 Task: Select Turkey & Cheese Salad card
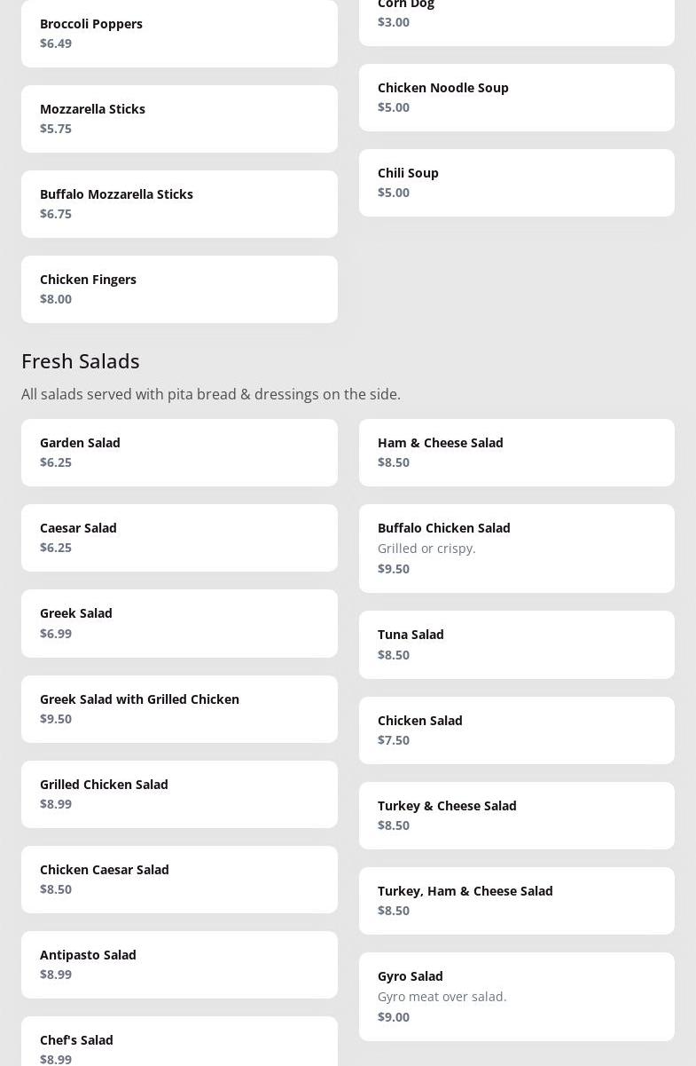click(516, 815)
